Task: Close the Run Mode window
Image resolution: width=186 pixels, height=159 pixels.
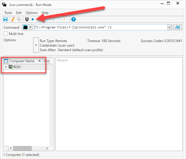Action: tap(178, 3)
